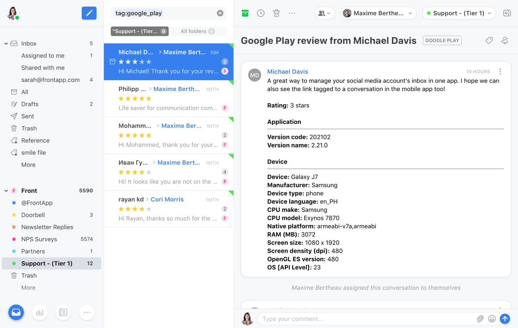
Task: Click the MD avatar in the message
Action: click(255, 75)
